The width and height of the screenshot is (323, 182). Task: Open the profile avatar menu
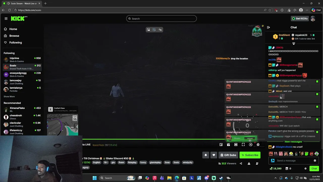click(x=313, y=18)
